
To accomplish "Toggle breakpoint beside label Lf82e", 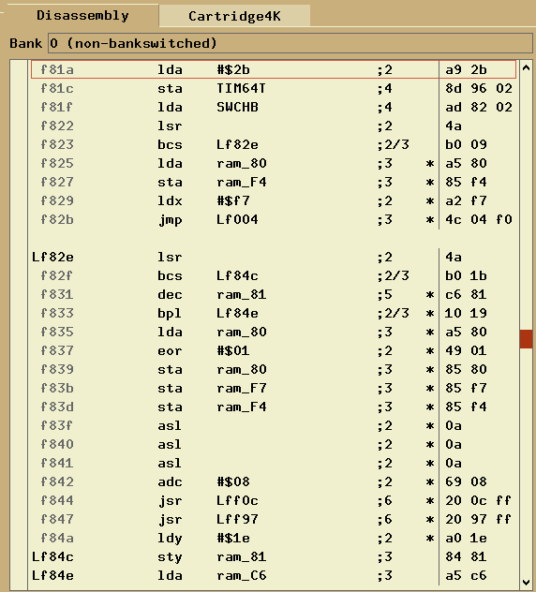I will [19, 257].
